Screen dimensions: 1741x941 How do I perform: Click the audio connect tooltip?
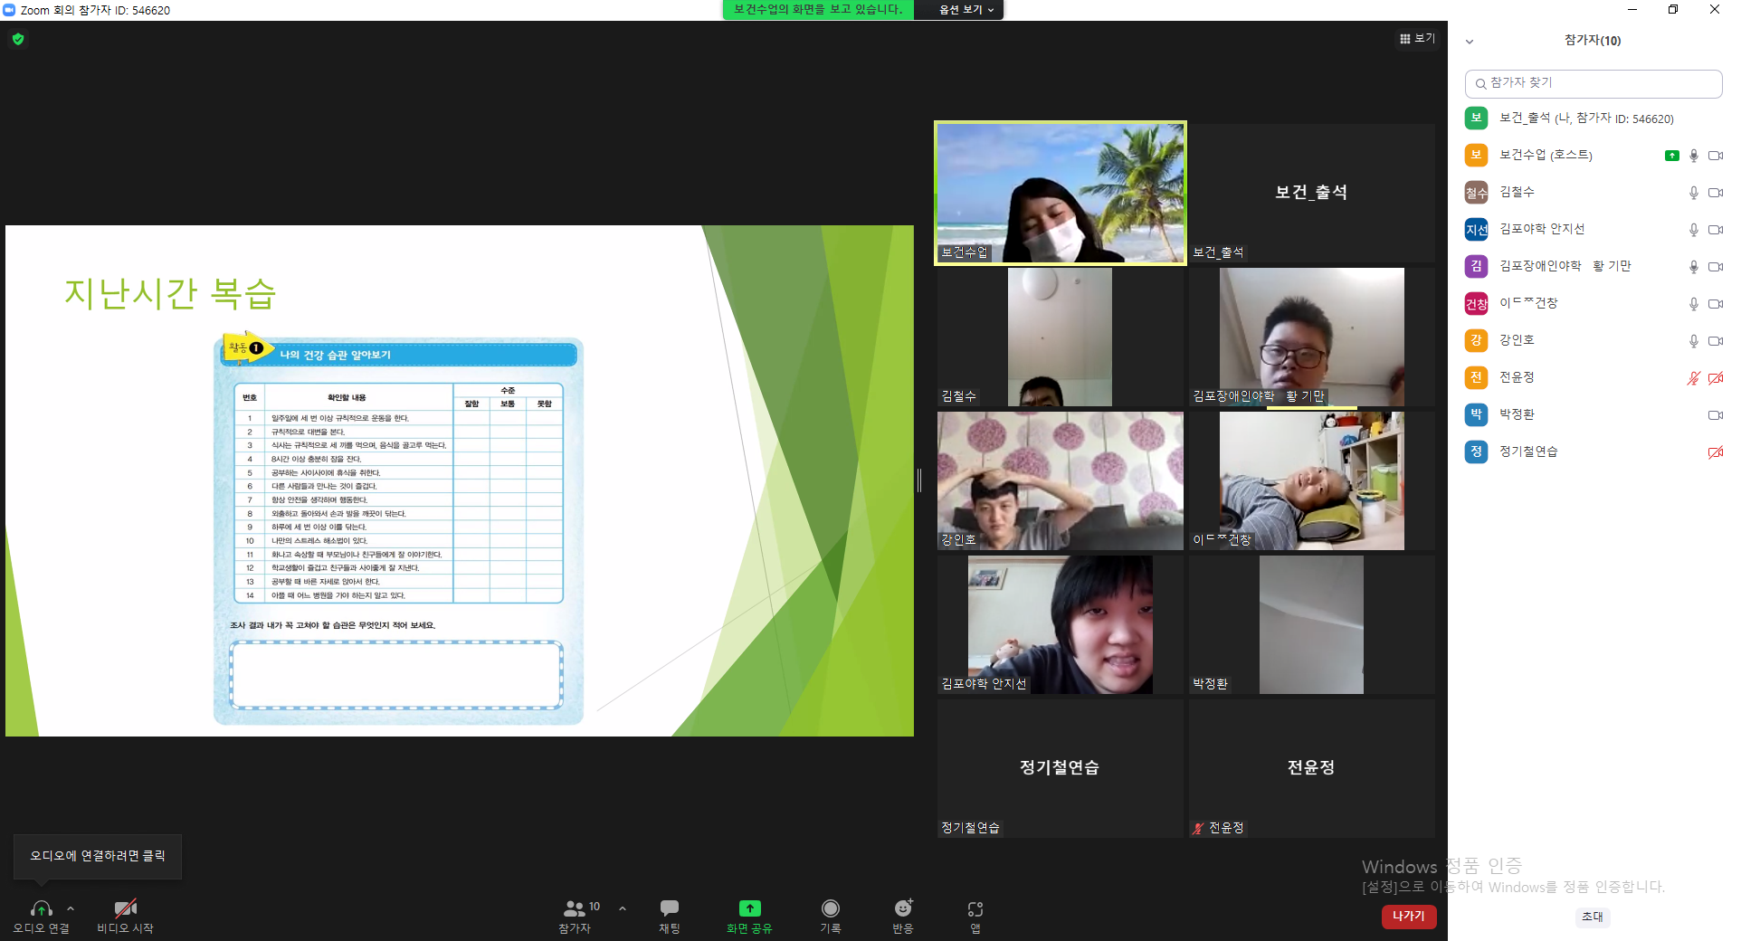click(98, 856)
